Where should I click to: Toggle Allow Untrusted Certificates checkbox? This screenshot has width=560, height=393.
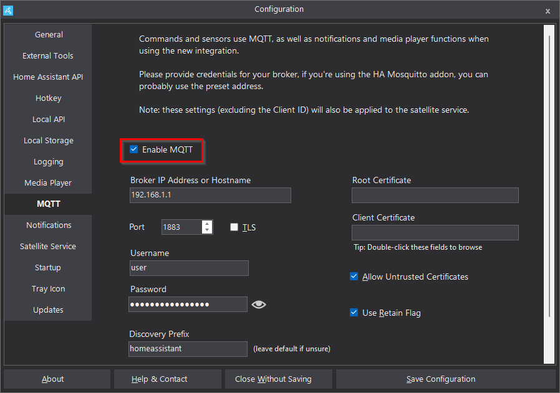[354, 277]
